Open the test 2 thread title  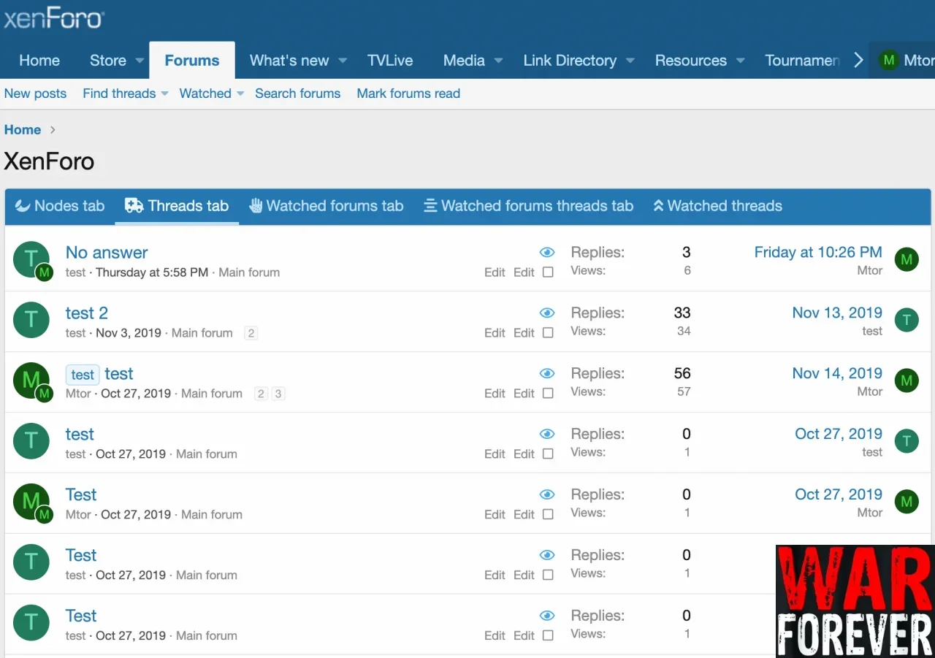coord(87,313)
